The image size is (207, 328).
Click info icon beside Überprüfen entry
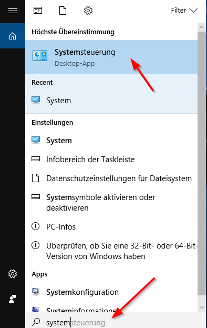36,245
